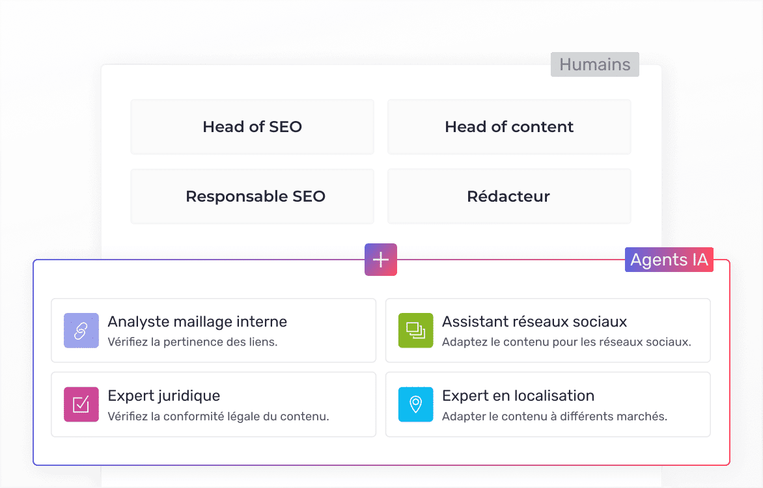Select the Head of SEO card
The width and height of the screenshot is (763, 488).
coord(252,127)
